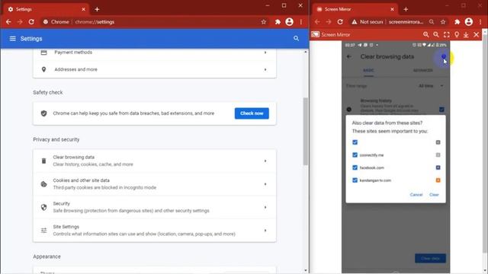Click the Settings scrollbar up arrow
Screen dimensions: 488x274
coord(306,52)
